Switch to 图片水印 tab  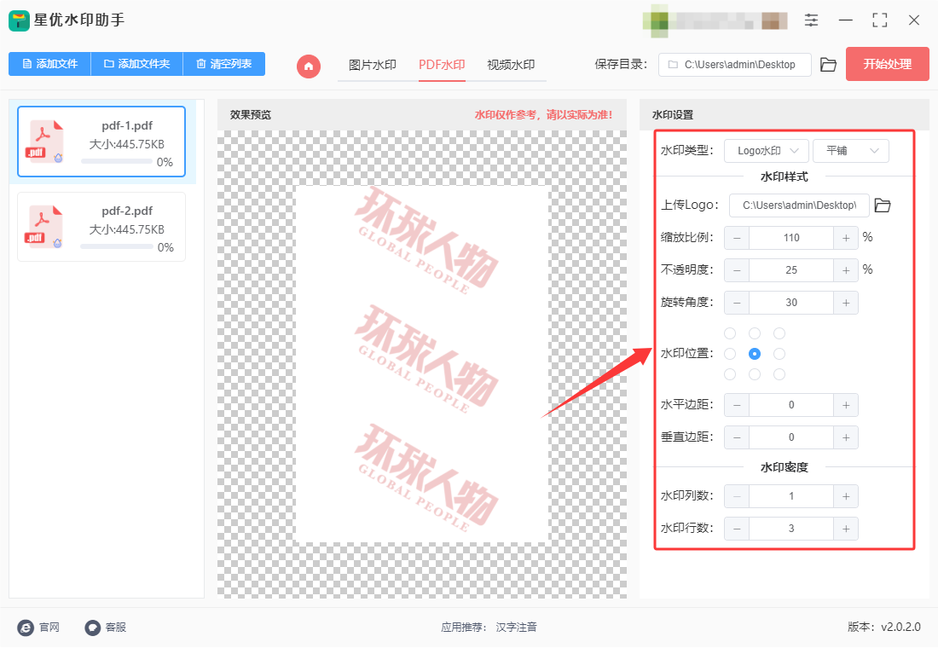click(373, 65)
